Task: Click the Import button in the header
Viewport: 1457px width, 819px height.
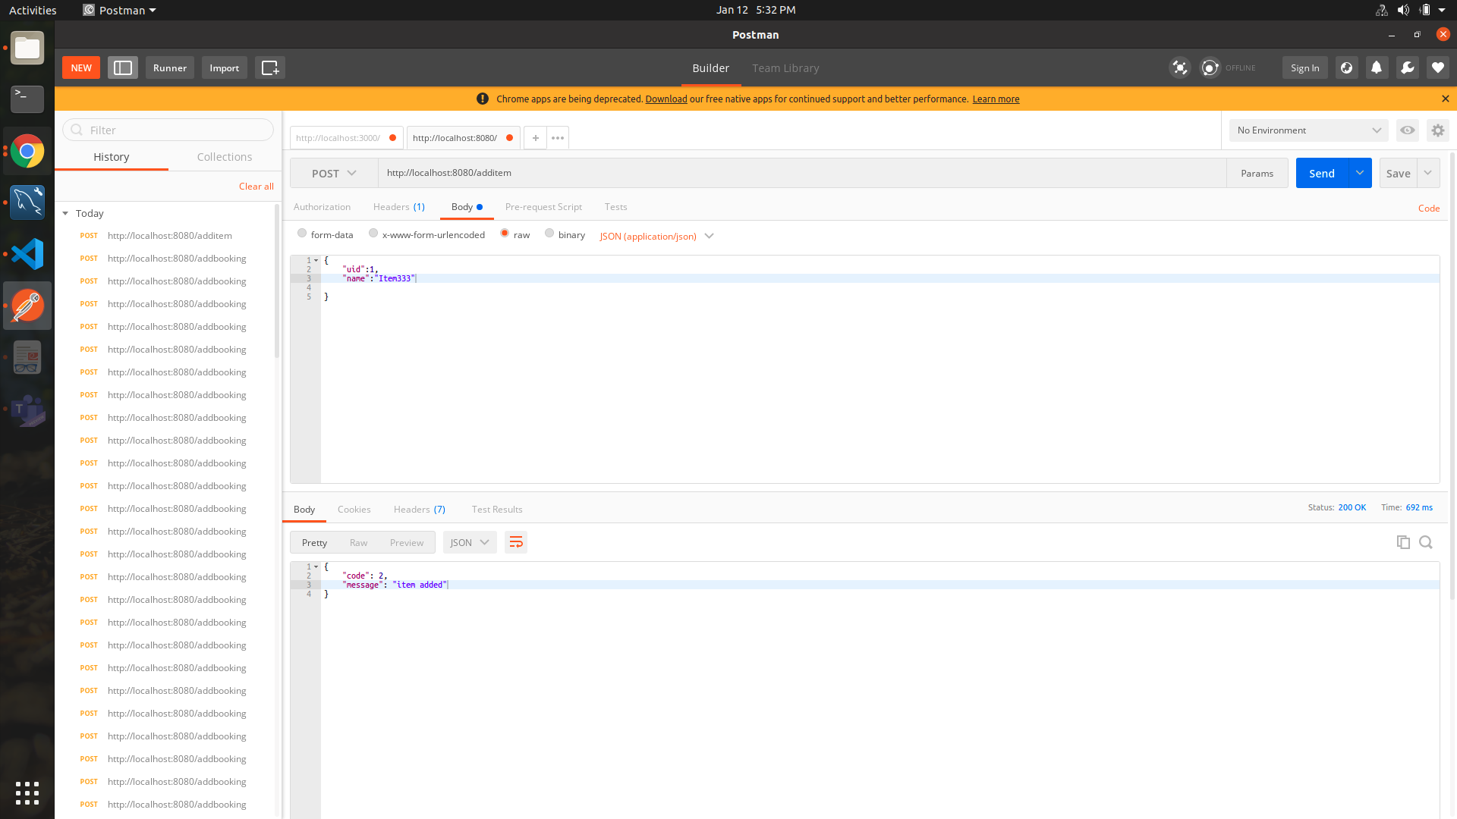Action: 224,67
